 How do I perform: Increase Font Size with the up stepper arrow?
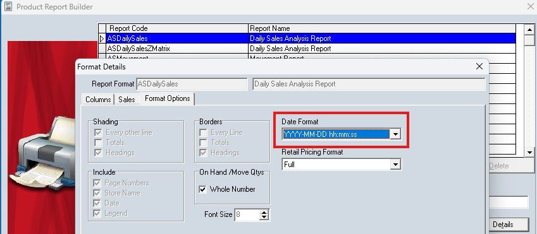point(264,212)
